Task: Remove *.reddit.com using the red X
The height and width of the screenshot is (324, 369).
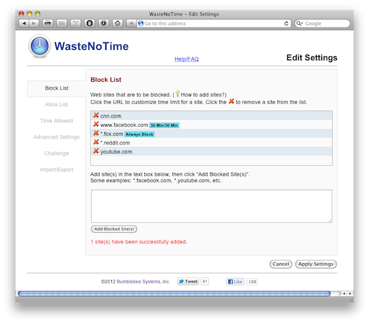Action: click(x=96, y=142)
